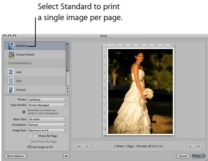
Task: Click preset list scroll down arrow
Action: (67, 92)
